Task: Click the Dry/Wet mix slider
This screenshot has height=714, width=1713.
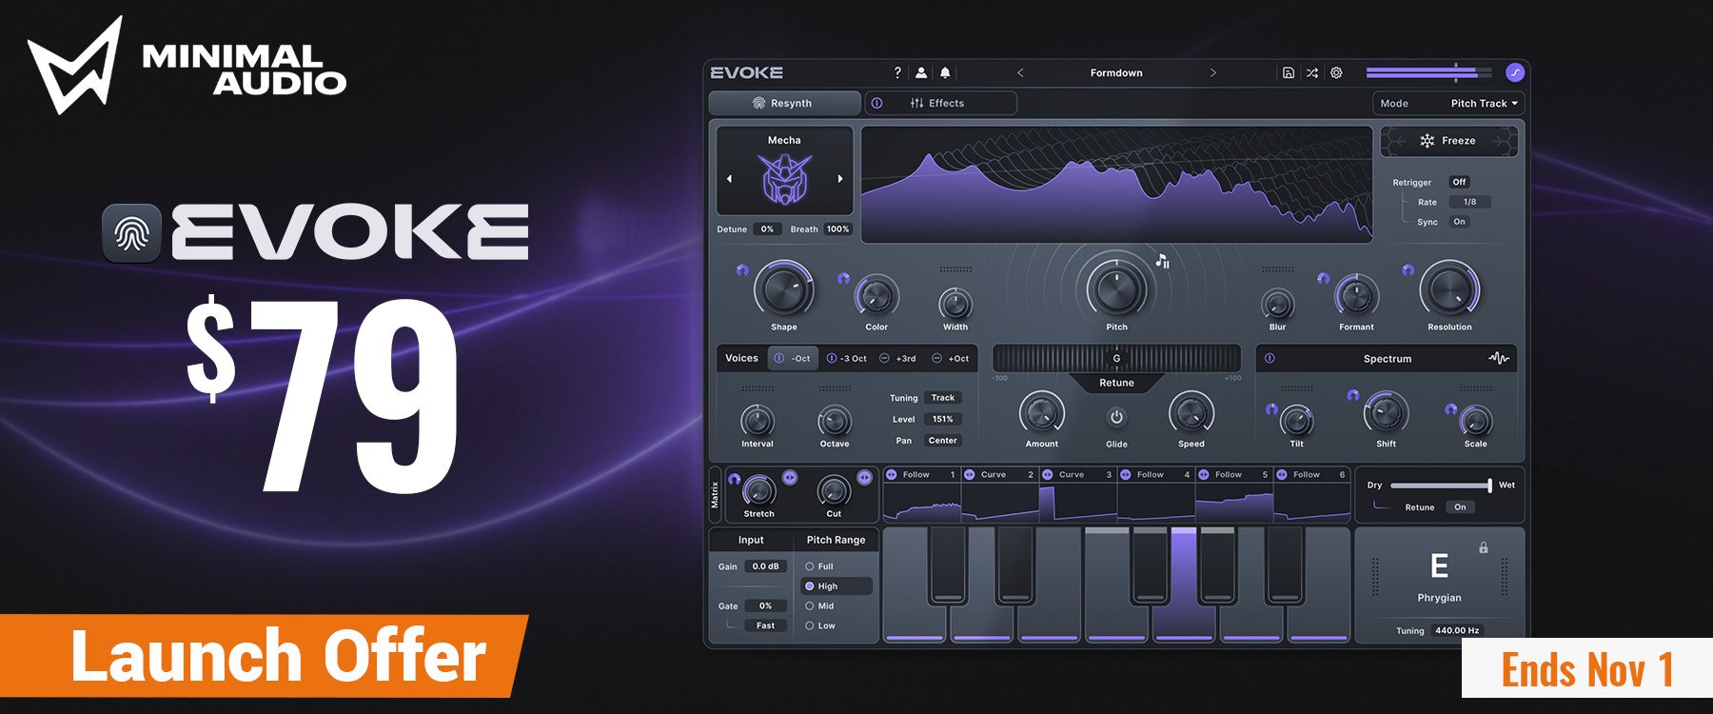Action: (x=1441, y=486)
